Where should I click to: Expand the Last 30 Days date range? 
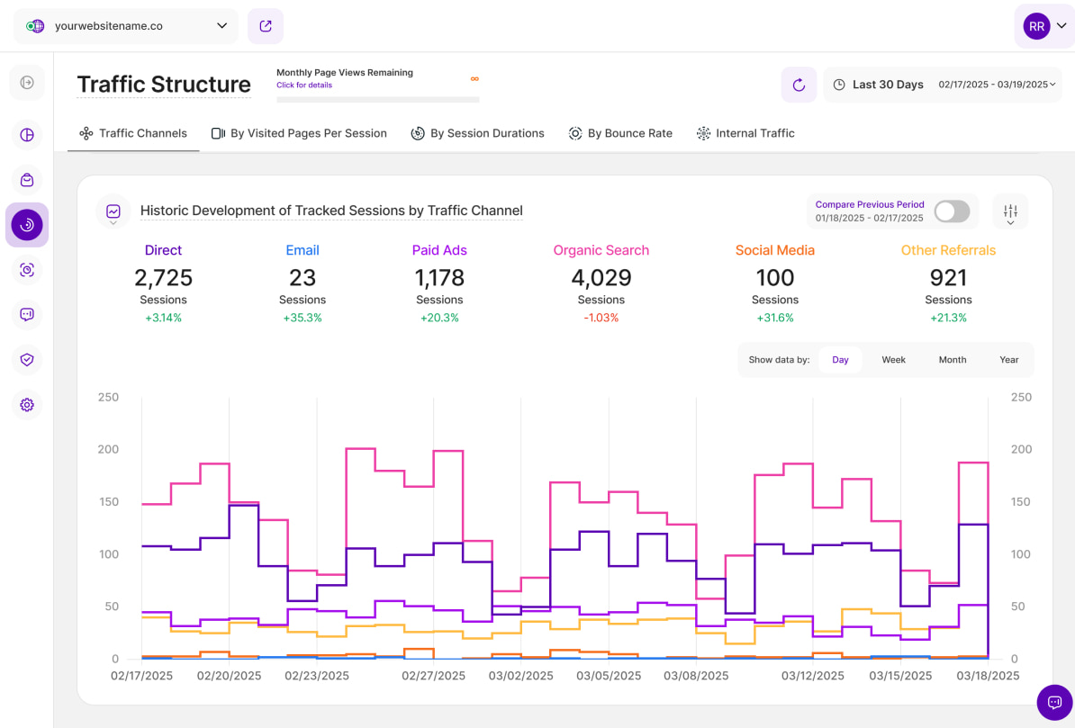[943, 85]
